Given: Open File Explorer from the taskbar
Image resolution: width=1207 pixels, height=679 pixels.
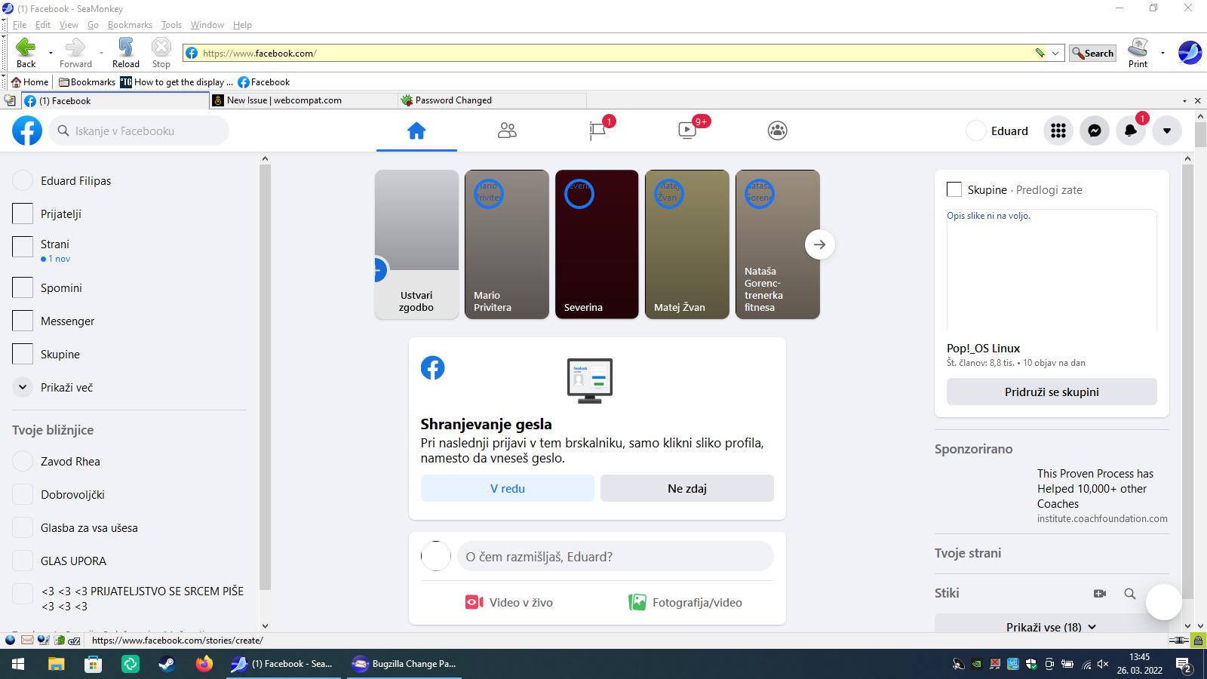Looking at the screenshot, I should (57, 664).
